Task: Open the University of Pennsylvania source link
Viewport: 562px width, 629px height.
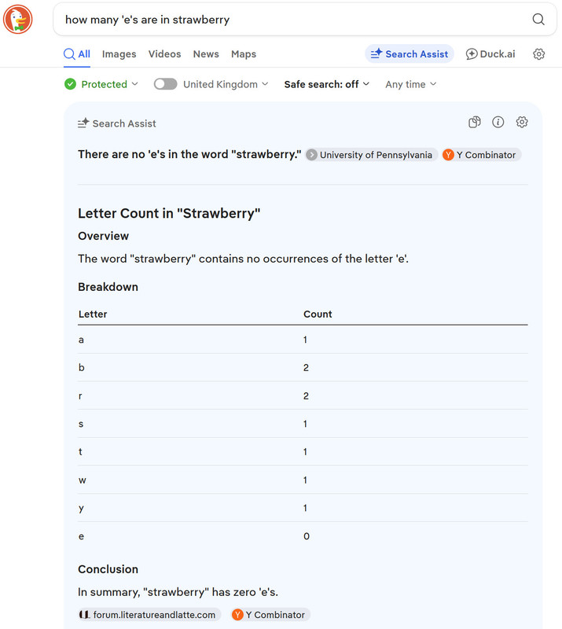Action: [371, 155]
